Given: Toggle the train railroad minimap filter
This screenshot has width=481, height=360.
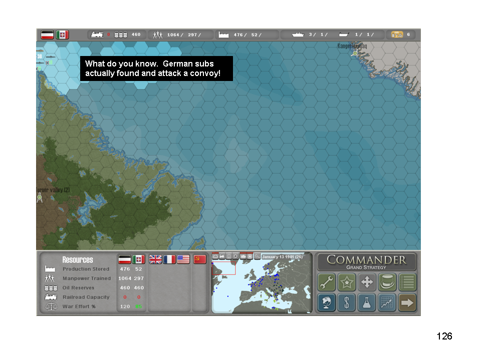Looking at the screenshot, I should tap(222, 256).
